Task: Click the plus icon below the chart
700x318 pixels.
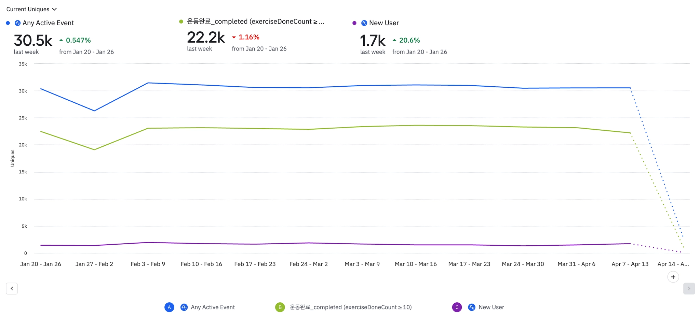Action: coord(673,277)
